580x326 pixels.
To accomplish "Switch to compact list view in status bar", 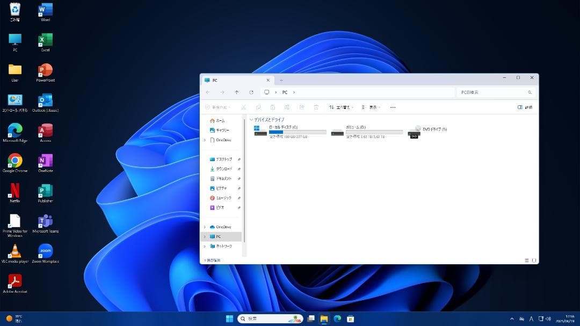I will pos(526,260).
